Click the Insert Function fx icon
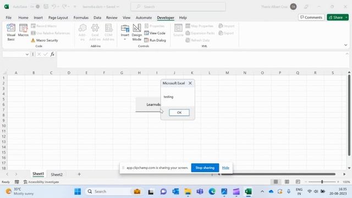The image size is (352, 198). pos(52,54)
